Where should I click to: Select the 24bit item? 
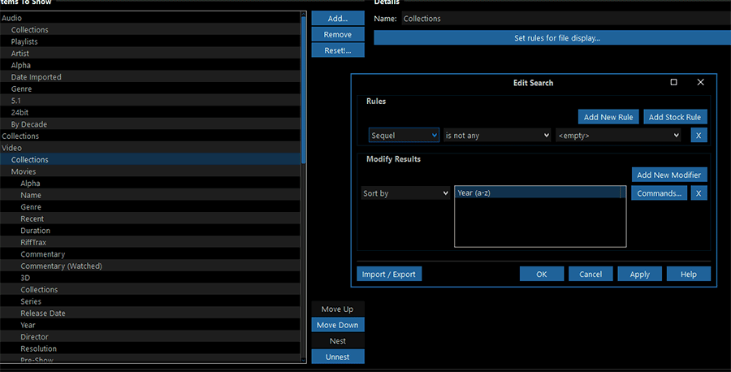(x=150, y=112)
